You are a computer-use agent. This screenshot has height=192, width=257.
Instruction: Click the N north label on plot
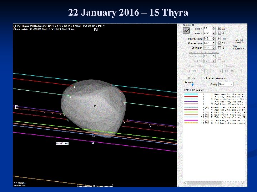click(96, 30)
